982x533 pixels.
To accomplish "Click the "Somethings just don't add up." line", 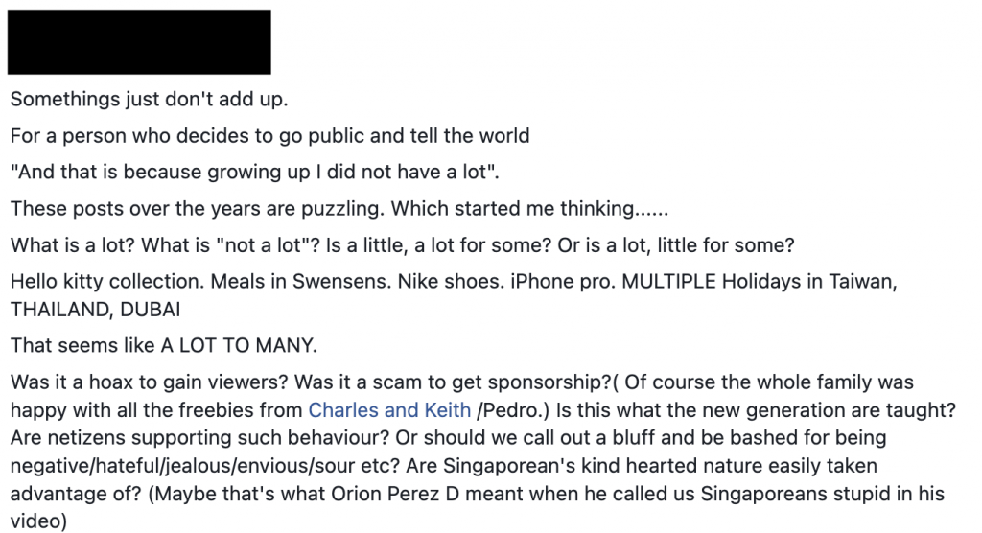I will 149,100.
